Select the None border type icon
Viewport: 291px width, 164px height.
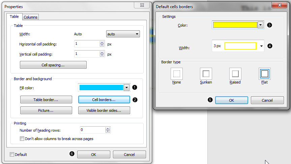[176, 73]
